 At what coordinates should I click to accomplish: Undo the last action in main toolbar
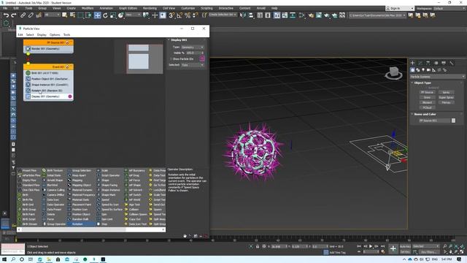(6, 15)
